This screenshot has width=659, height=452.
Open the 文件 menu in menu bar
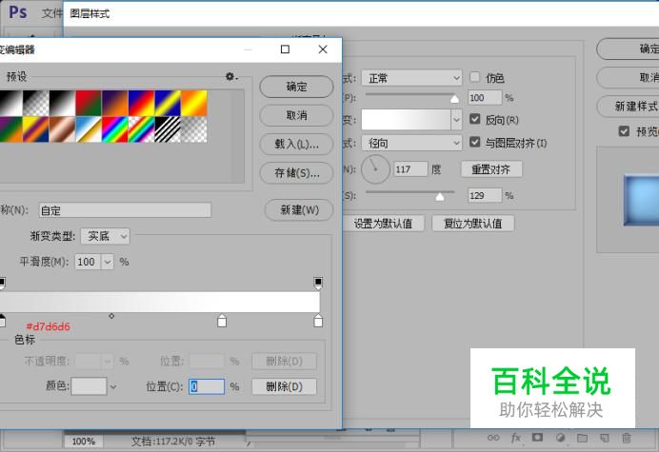[51, 14]
